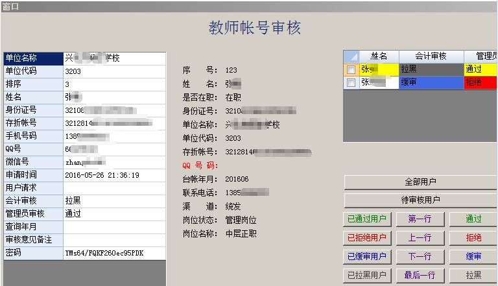Select the blue 缓审 cell in second row
Viewport: 498px width, 286px height.
click(431, 83)
